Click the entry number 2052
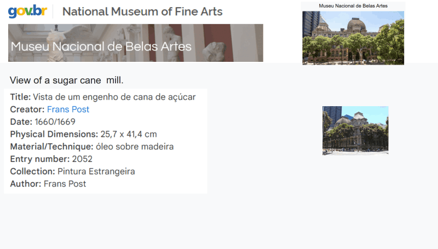 tap(83, 159)
